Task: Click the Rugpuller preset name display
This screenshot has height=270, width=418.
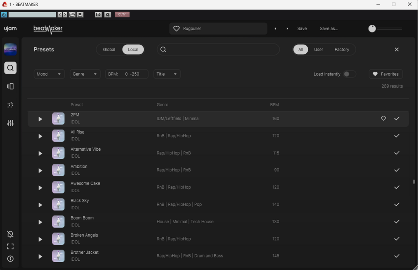Action: point(192,29)
